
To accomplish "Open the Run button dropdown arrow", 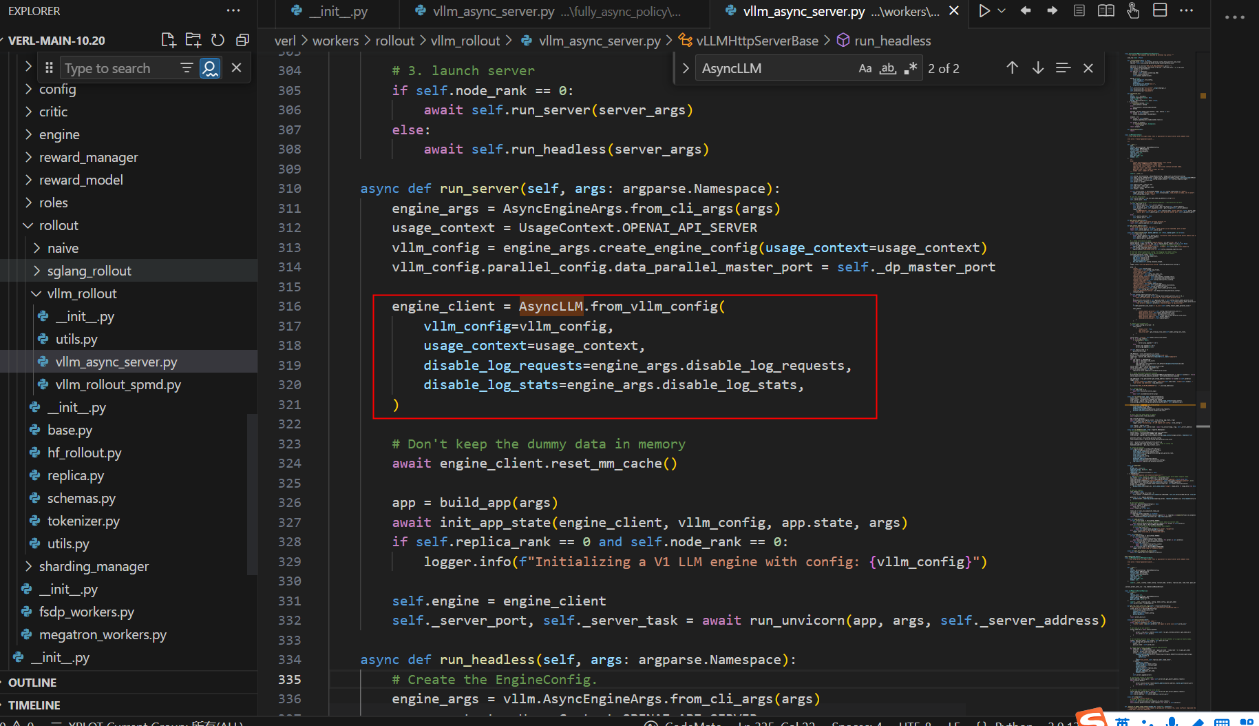I will point(1002,10).
